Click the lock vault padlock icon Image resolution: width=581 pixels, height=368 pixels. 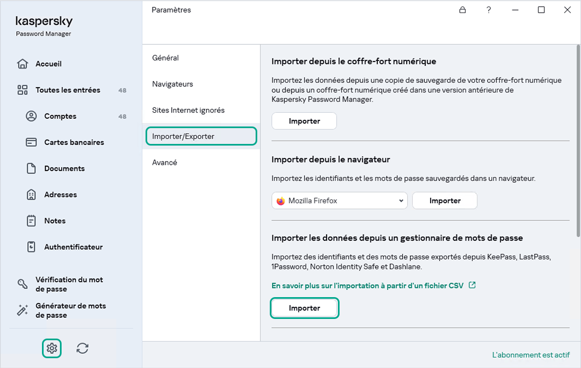(462, 10)
